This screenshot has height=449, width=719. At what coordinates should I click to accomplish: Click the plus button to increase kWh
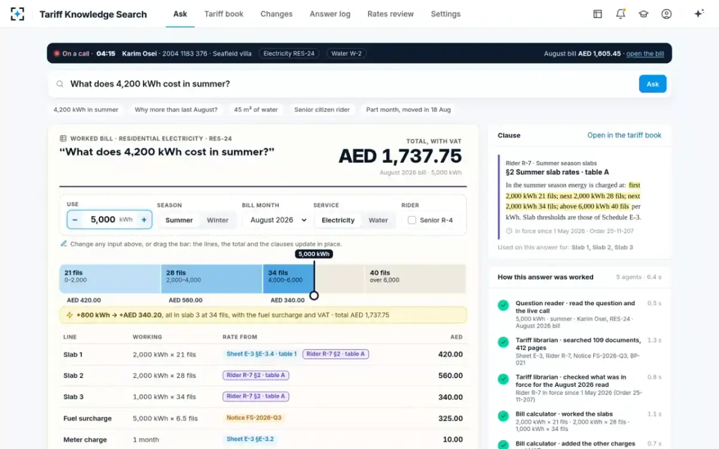(144, 220)
